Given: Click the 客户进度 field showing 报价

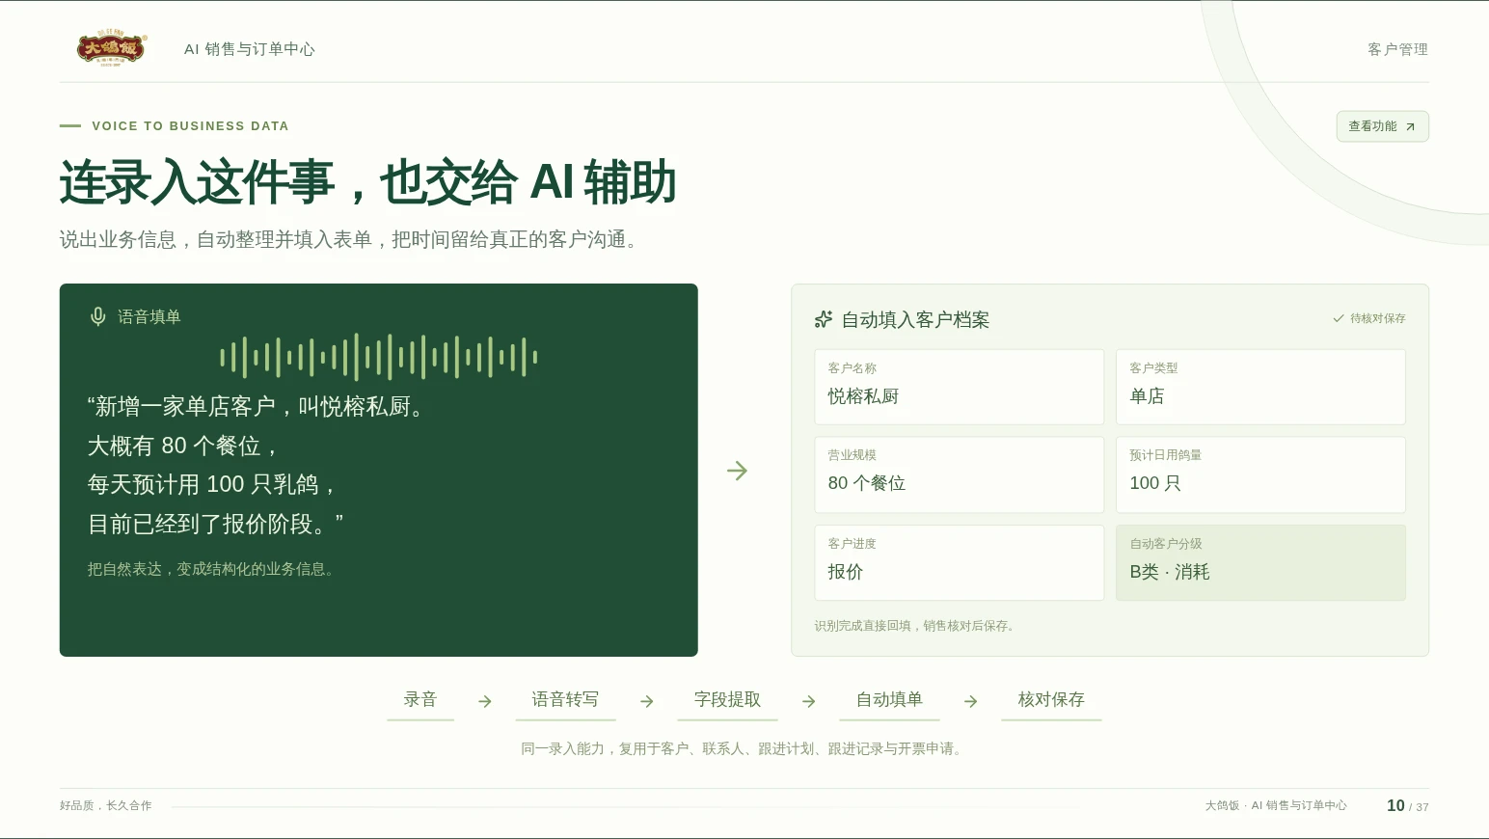Looking at the screenshot, I should click(960, 563).
